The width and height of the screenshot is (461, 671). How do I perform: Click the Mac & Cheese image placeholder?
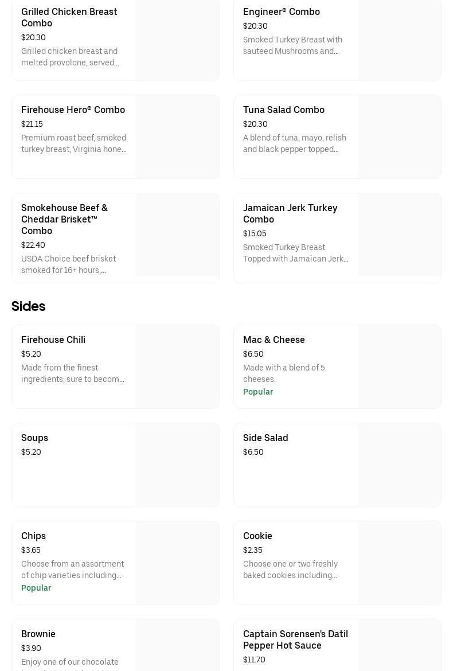[399, 367]
